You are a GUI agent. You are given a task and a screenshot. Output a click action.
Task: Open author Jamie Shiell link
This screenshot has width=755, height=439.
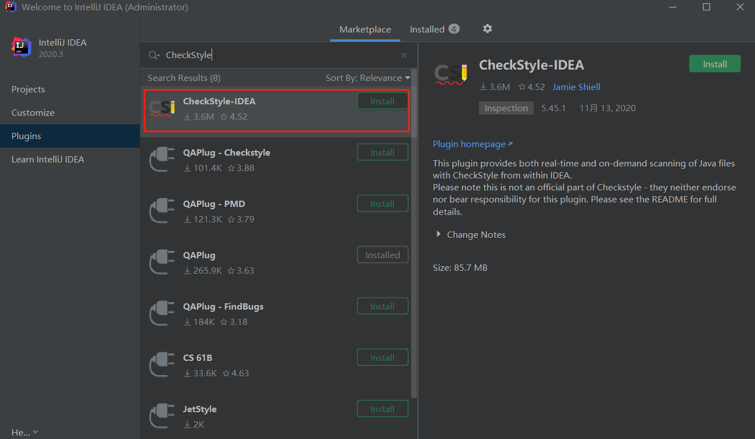click(577, 87)
